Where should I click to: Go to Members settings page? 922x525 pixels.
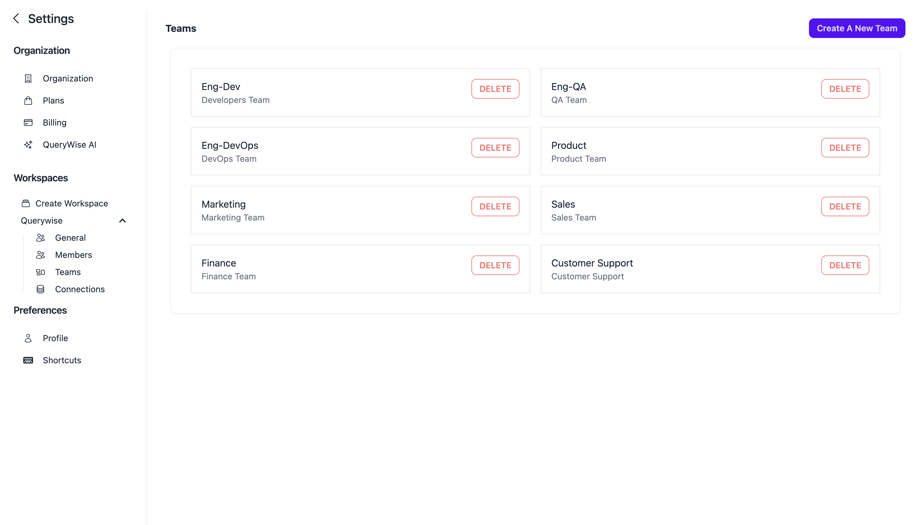[74, 255]
